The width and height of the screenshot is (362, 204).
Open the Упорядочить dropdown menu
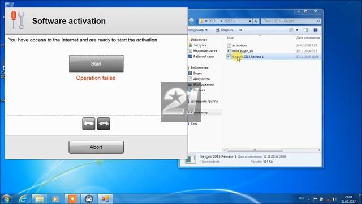[198, 30]
